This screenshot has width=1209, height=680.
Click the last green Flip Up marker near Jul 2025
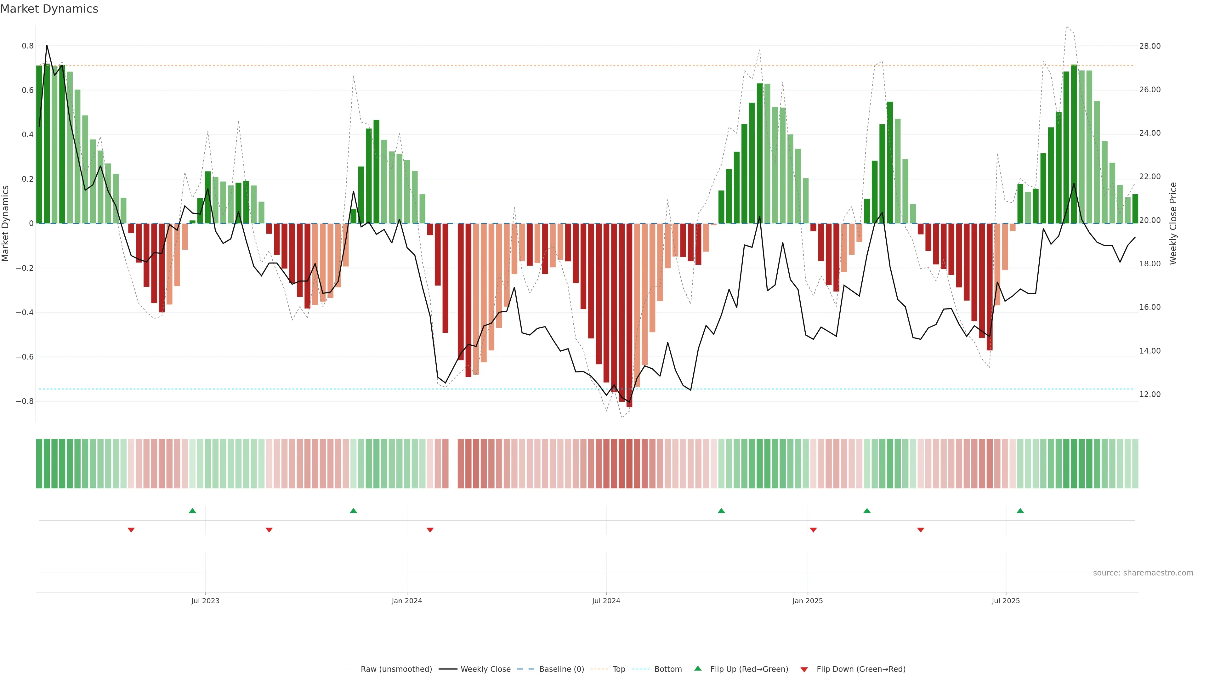(1020, 511)
